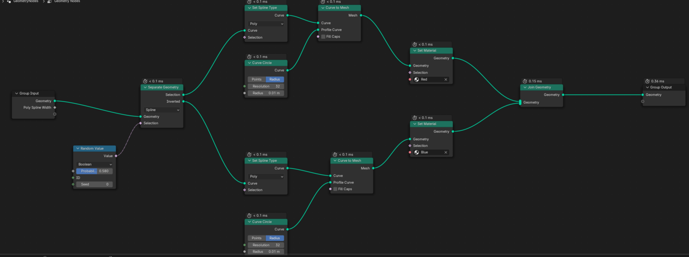
Task: Enable Fill Caps in the lower Curve to Mesh node
Action: tap(335, 189)
